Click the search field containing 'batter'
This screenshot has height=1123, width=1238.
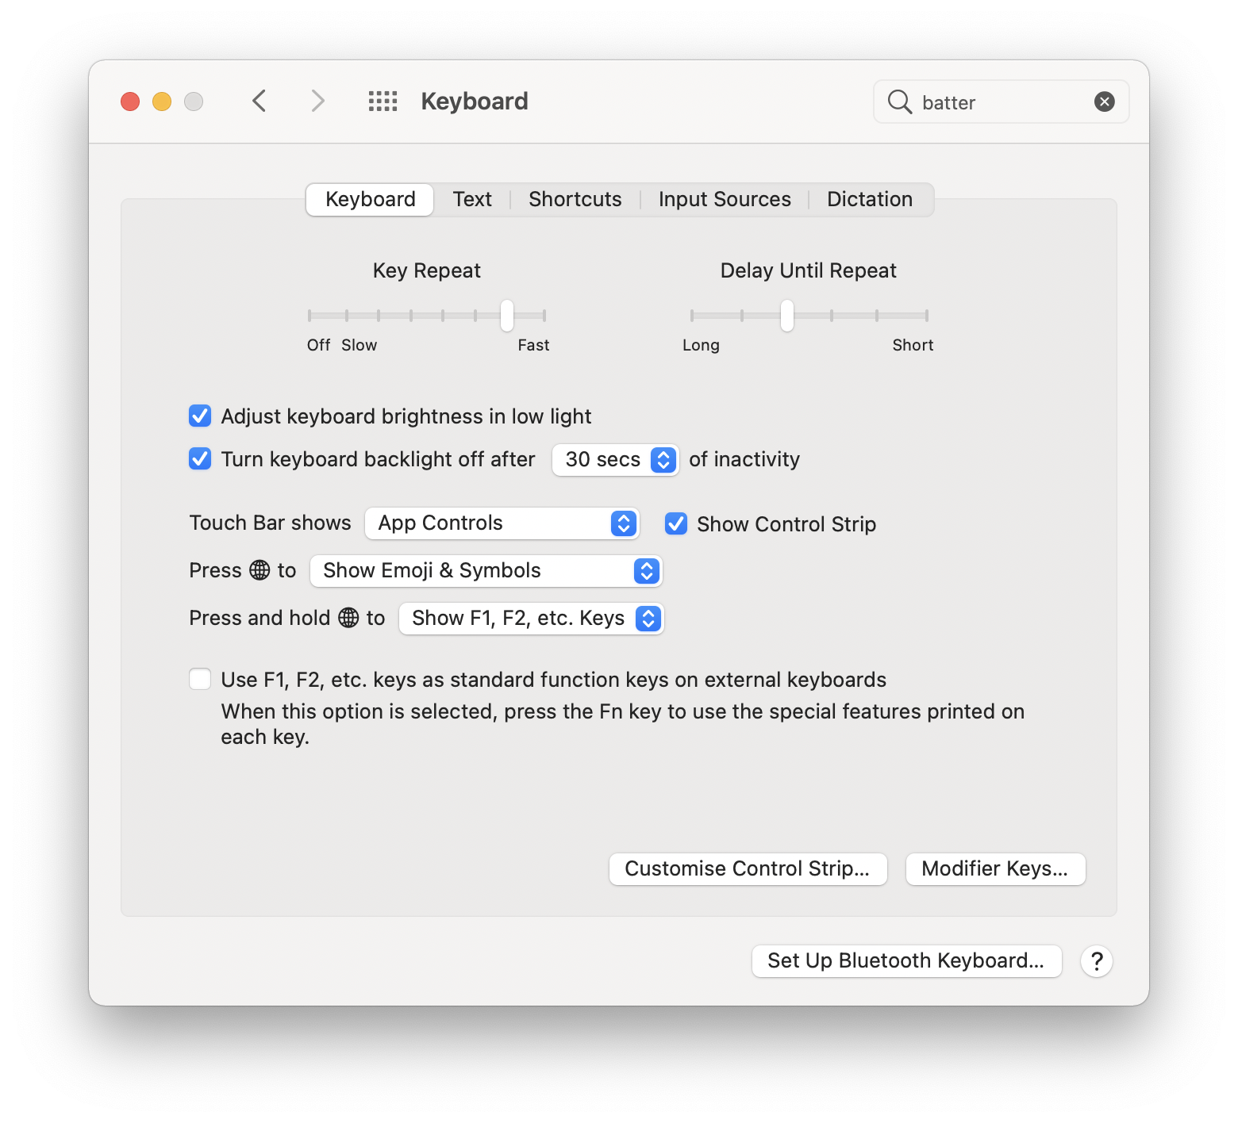click(1001, 102)
